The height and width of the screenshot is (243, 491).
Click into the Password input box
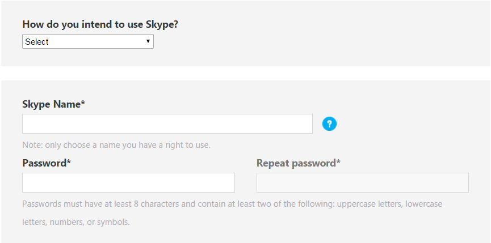[x=128, y=182]
